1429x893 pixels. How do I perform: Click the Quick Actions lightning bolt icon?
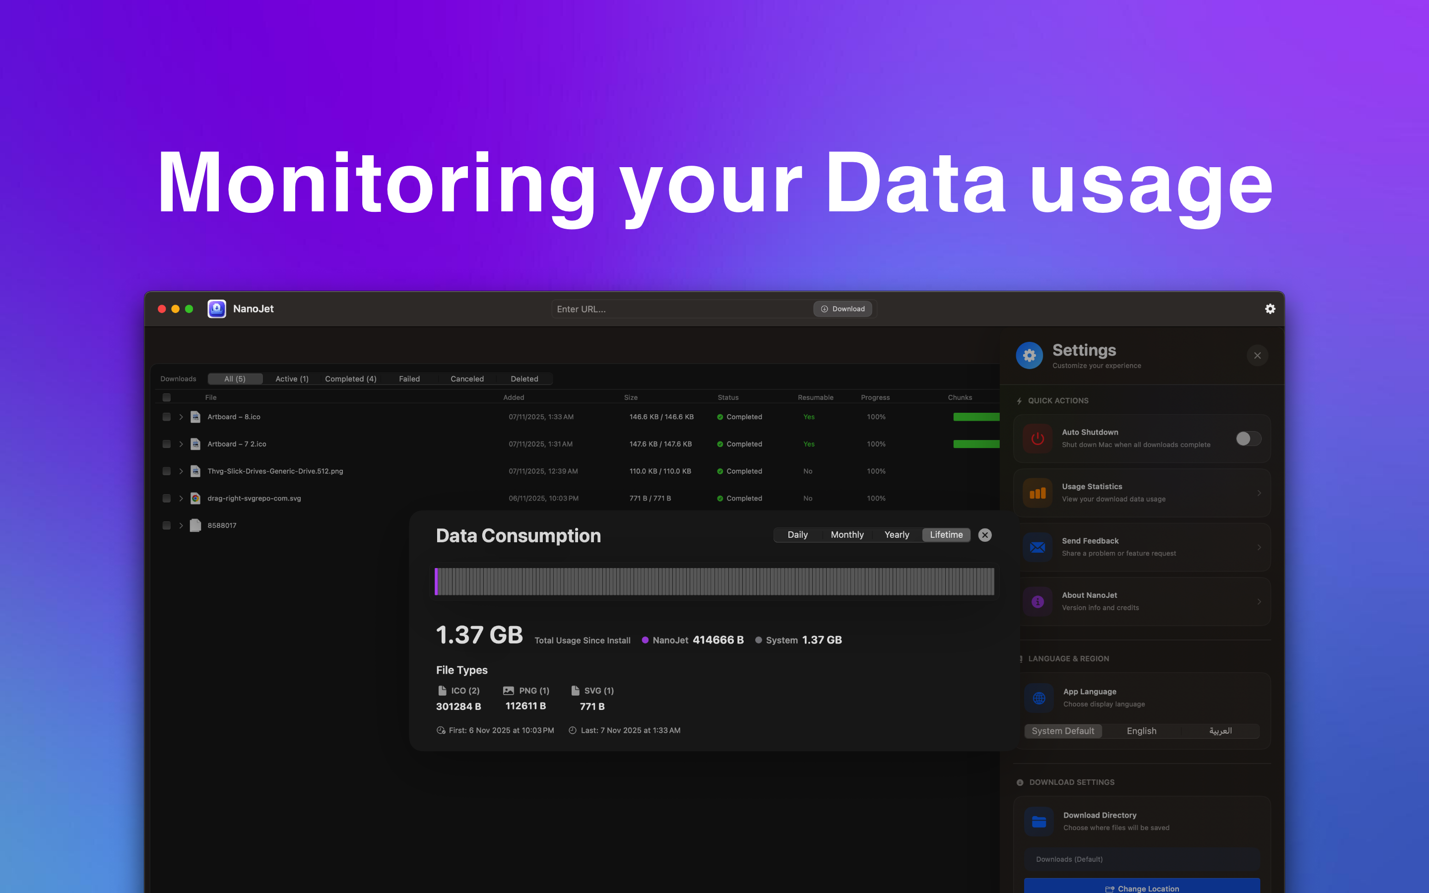point(1019,401)
